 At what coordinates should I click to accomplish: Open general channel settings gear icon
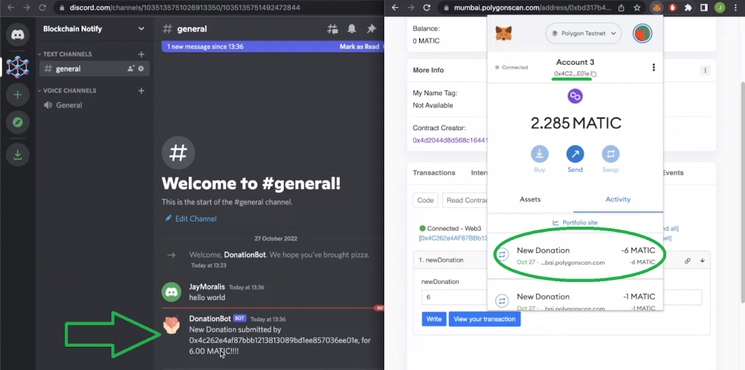click(x=141, y=69)
